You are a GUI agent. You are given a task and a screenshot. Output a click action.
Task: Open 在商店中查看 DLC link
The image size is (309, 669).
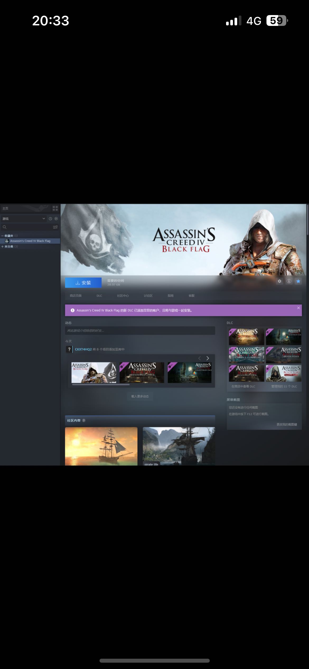pyautogui.click(x=243, y=386)
